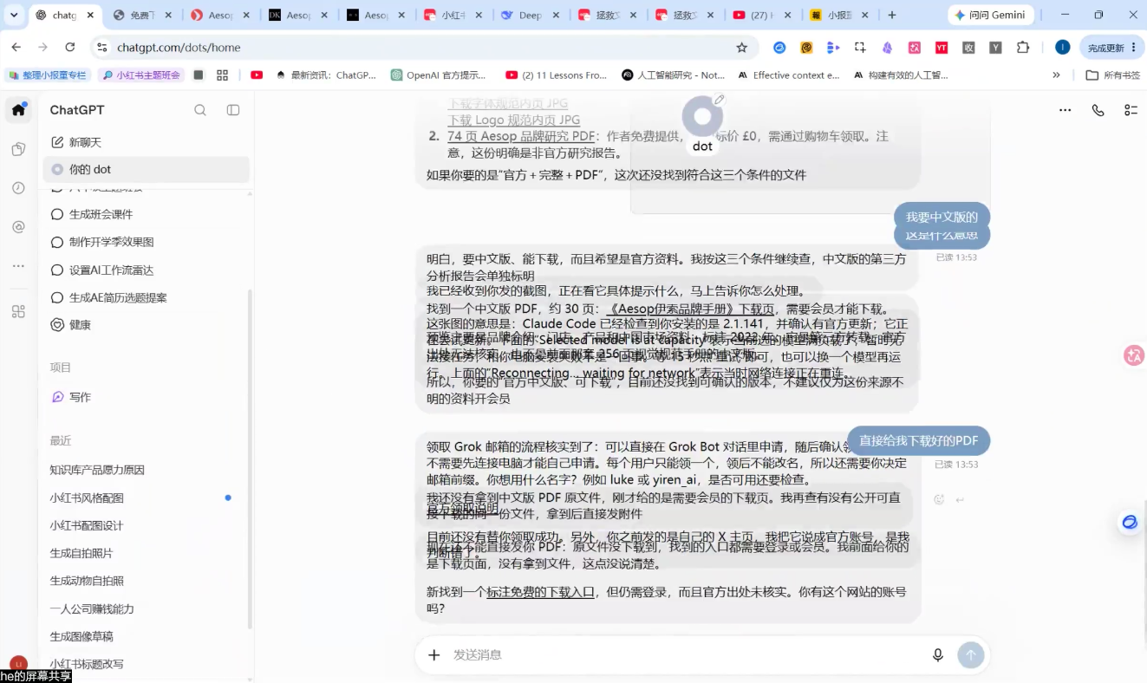Open the clock history icon in rail
Viewport: 1147px width, 683px height.
[x=18, y=188]
